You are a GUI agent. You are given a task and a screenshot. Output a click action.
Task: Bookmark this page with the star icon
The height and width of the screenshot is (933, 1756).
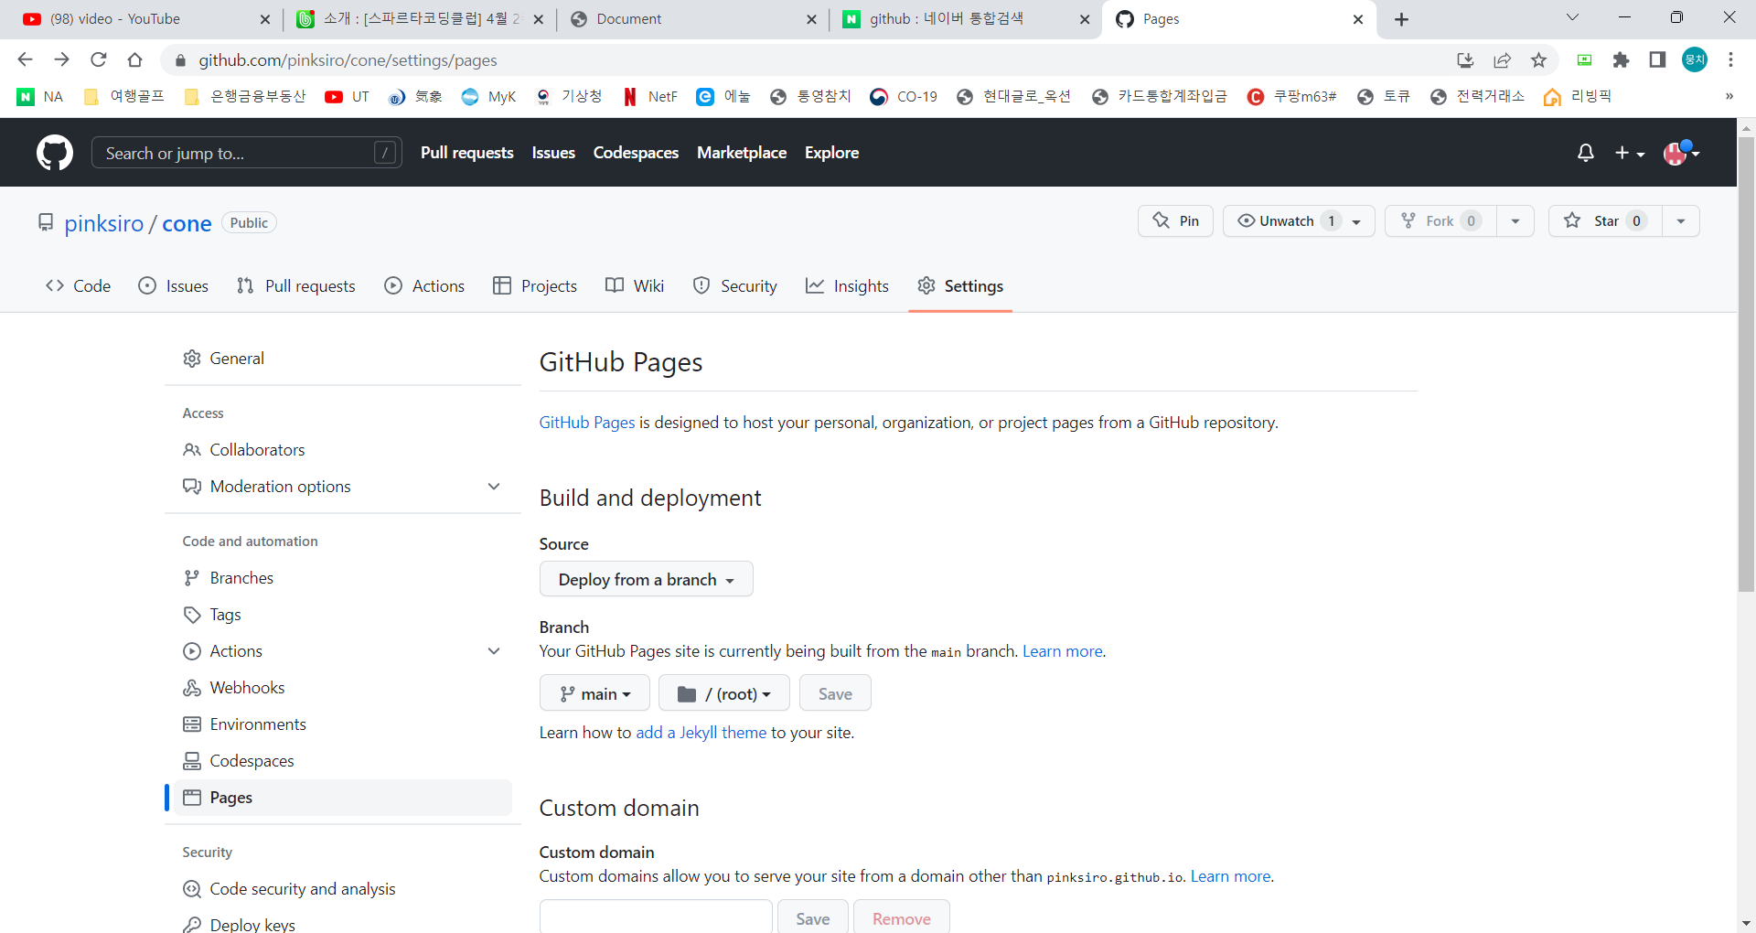pos(1539,59)
